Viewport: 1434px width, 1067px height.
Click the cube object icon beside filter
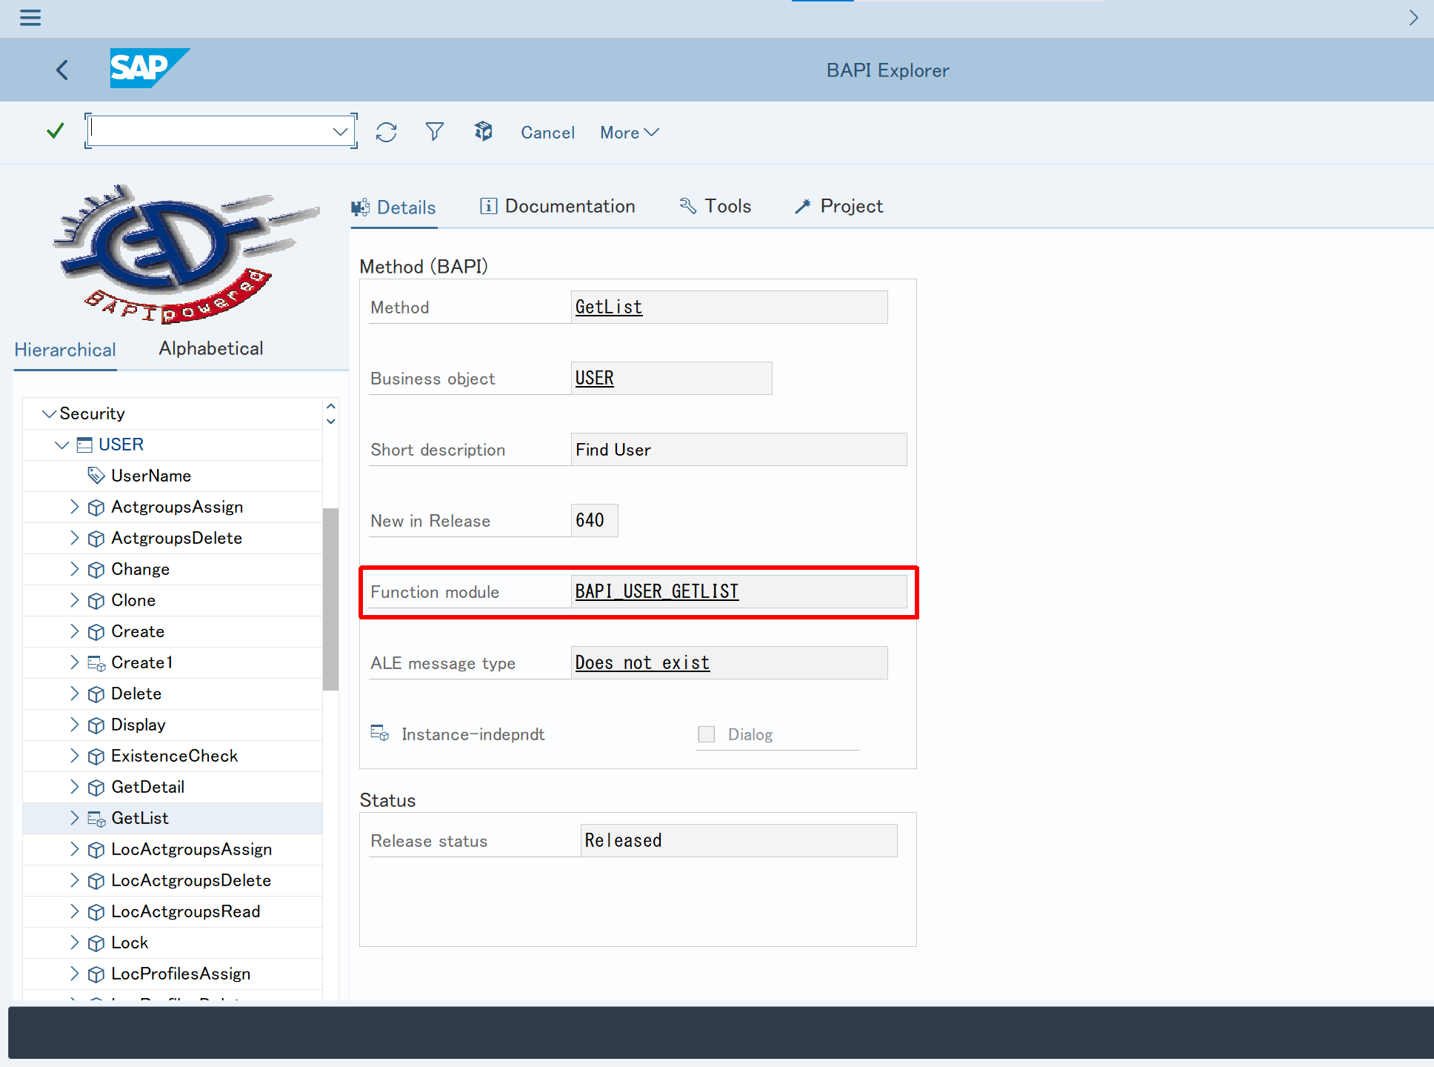(x=483, y=132)
